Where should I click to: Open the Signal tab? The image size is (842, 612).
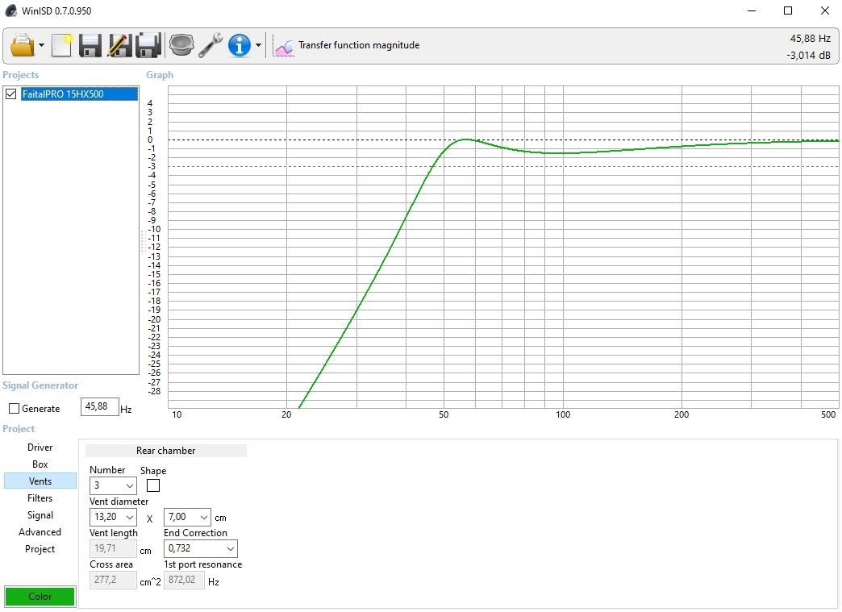(x=40, y=515)
